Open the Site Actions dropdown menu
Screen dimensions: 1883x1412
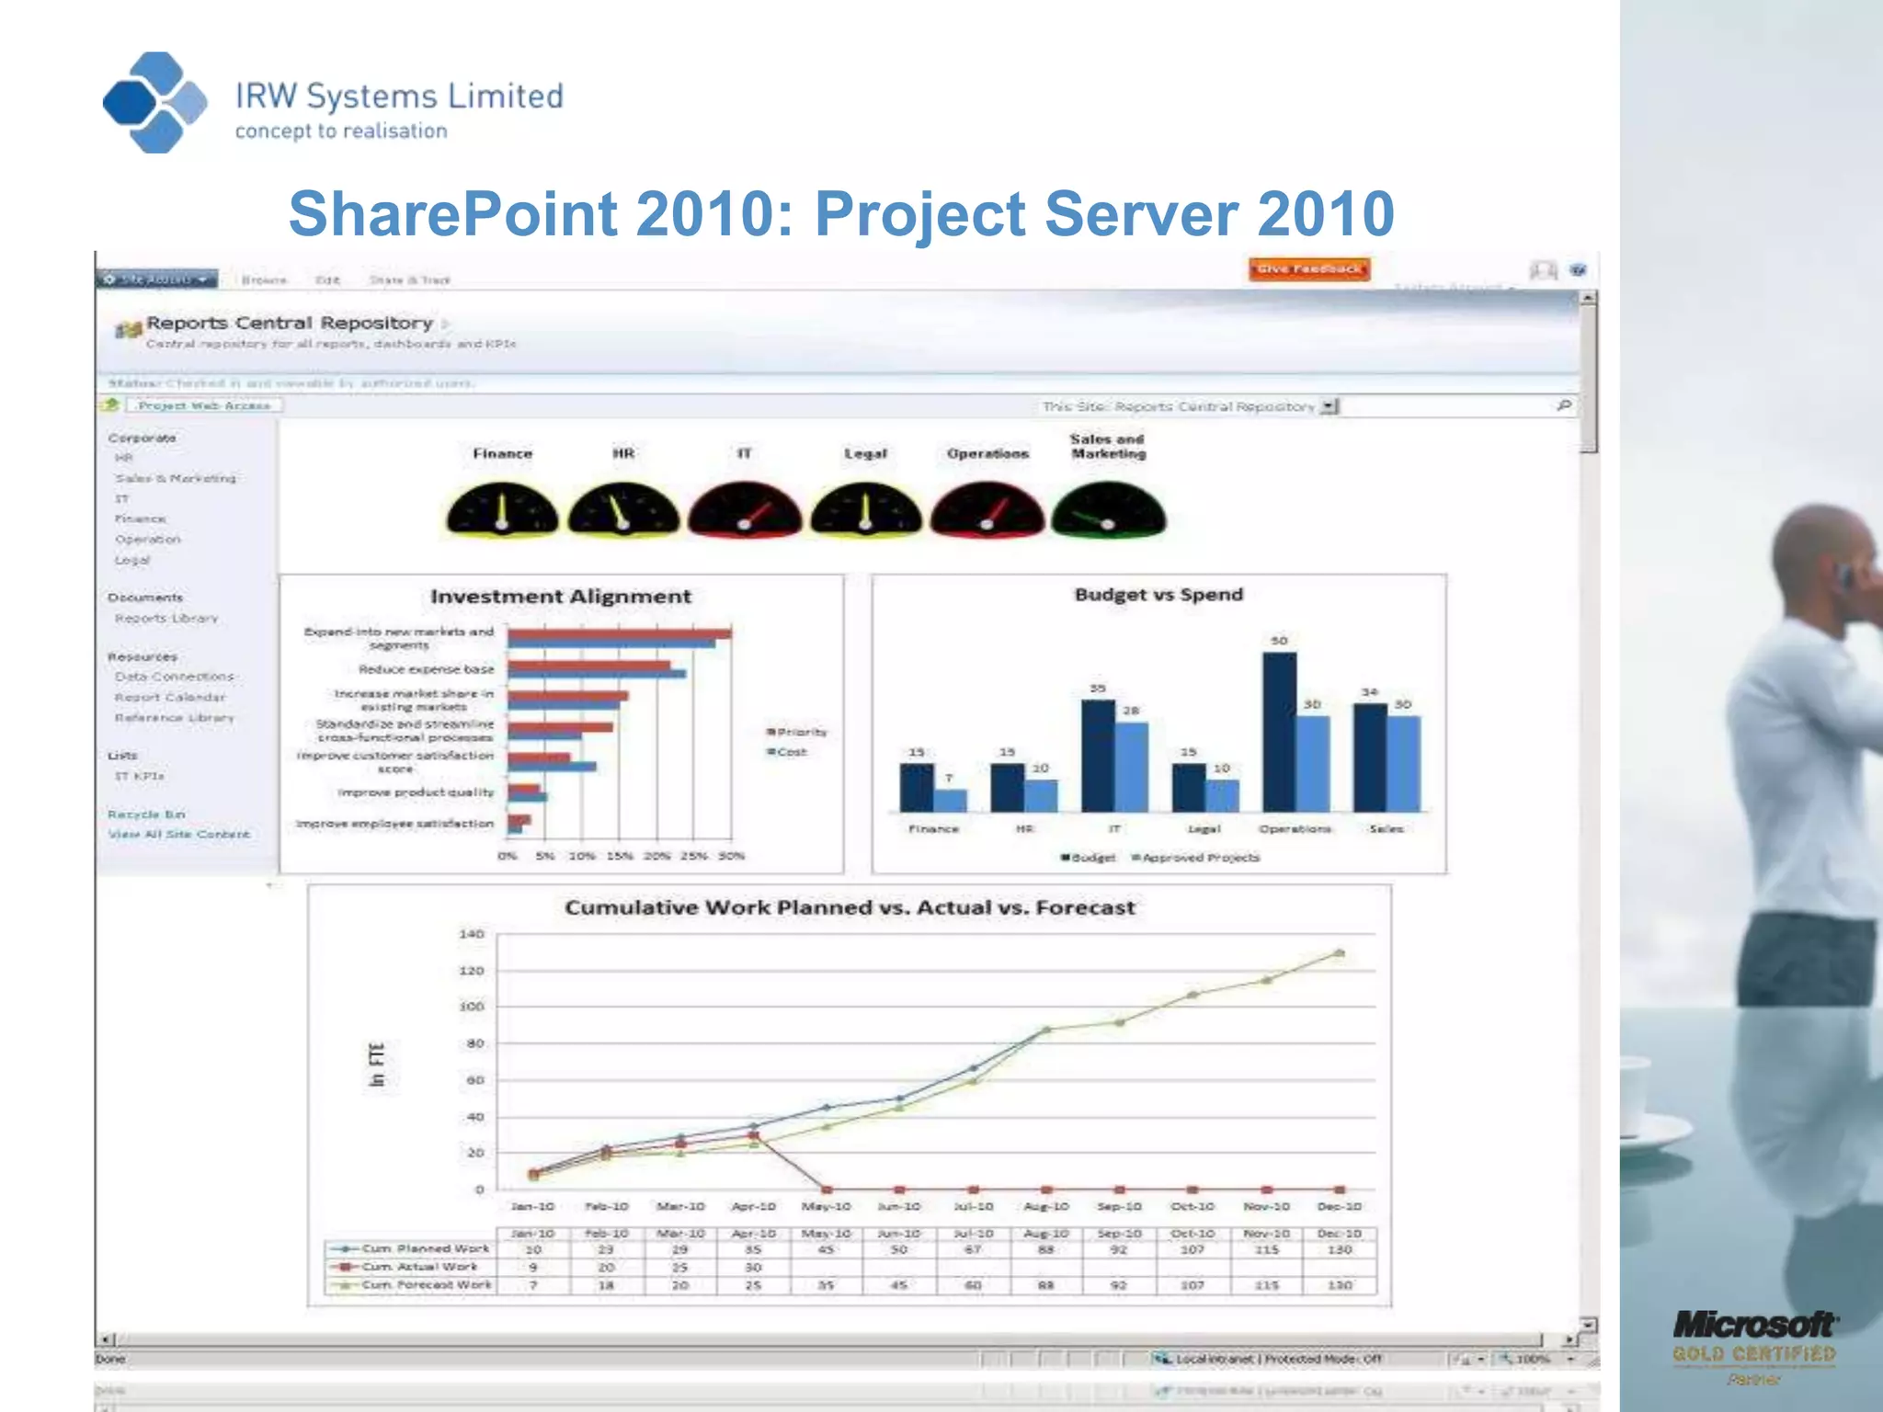point(156,279)
